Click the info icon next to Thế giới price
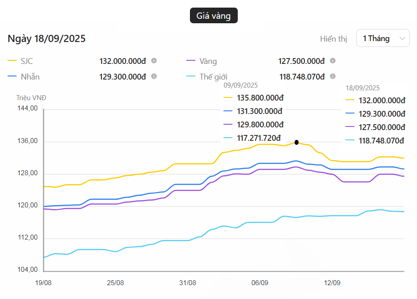This screenshot has width=417, height=299. coord(333,76)
